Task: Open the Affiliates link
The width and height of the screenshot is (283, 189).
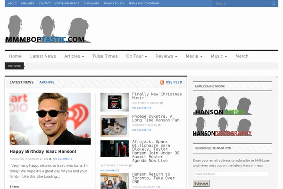Action: coord(28,3)
